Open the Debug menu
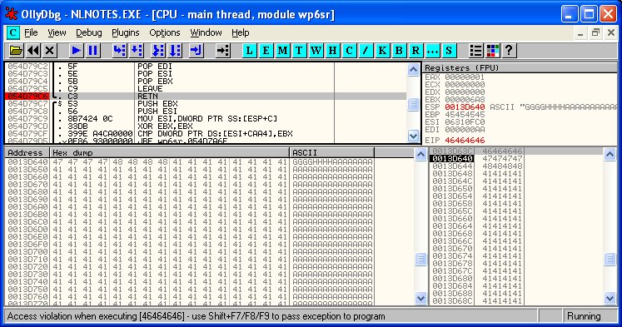 click(x=89, y=32)
